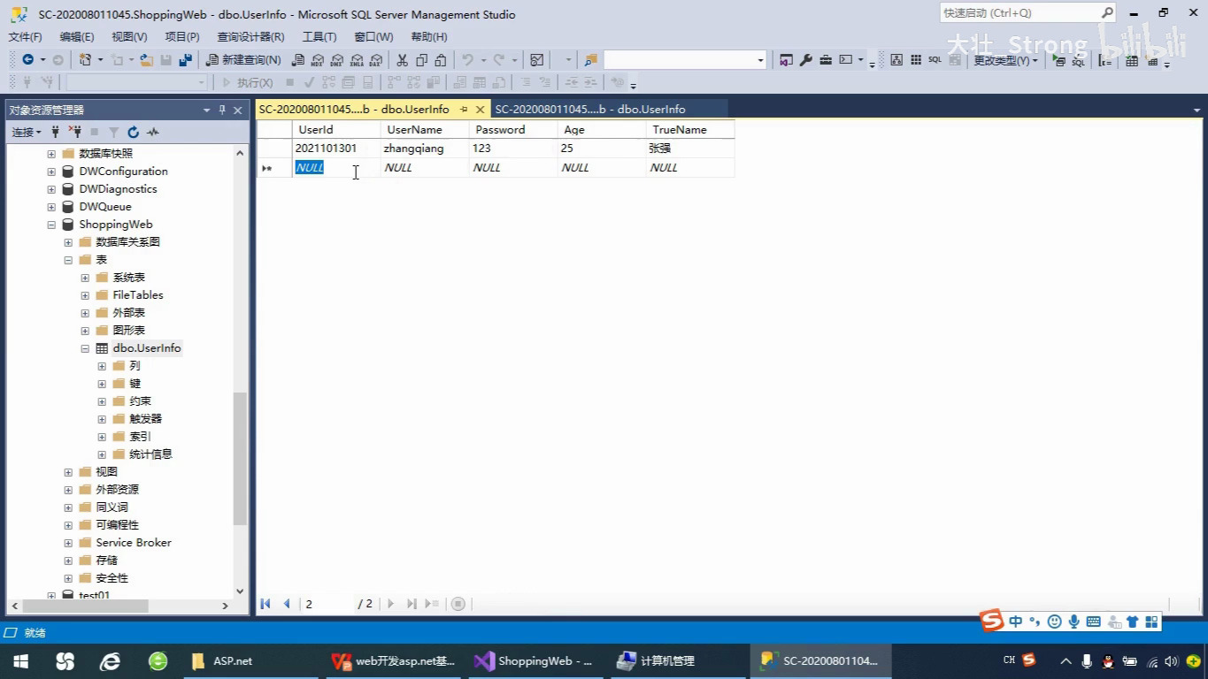Open the 视图(V) menu
Image resolution: width=1208 pixels, height=679 pixels.
click(129, 36)
